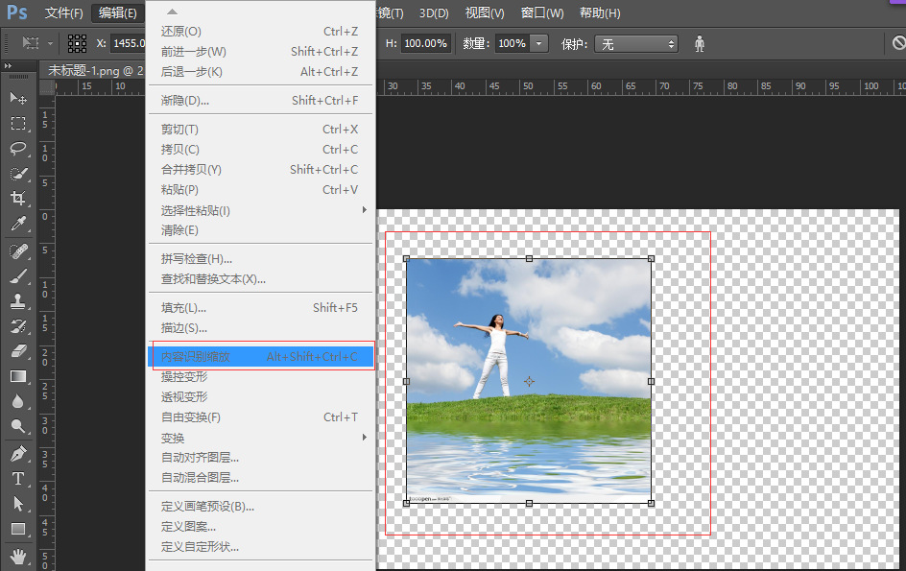Select the Hand tool
The image size is (906, 571).
18,556
